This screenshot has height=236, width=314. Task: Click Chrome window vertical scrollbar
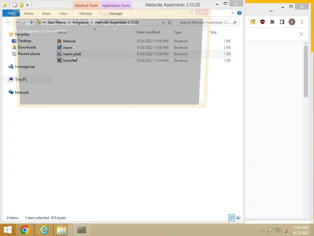(x=306, y=71)
